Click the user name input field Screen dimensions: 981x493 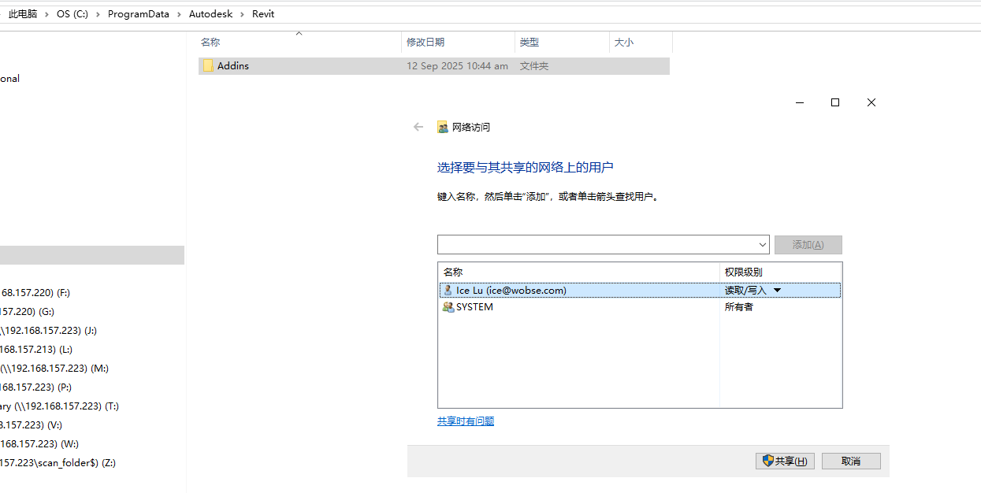point(596,245)
